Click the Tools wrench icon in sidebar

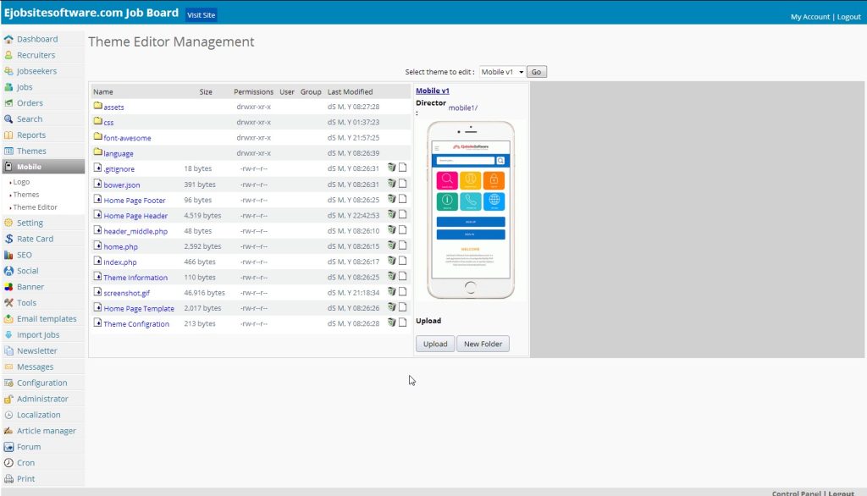[x=8, y=303]
